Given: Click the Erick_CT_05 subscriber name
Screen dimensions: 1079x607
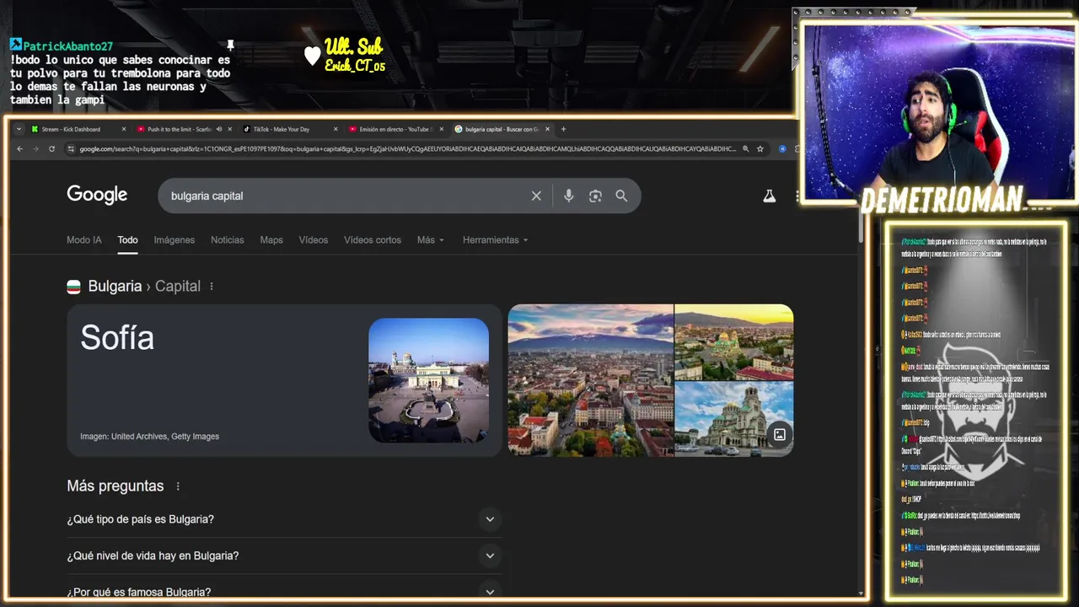Looking at the screenshot, I should (355, 66).
